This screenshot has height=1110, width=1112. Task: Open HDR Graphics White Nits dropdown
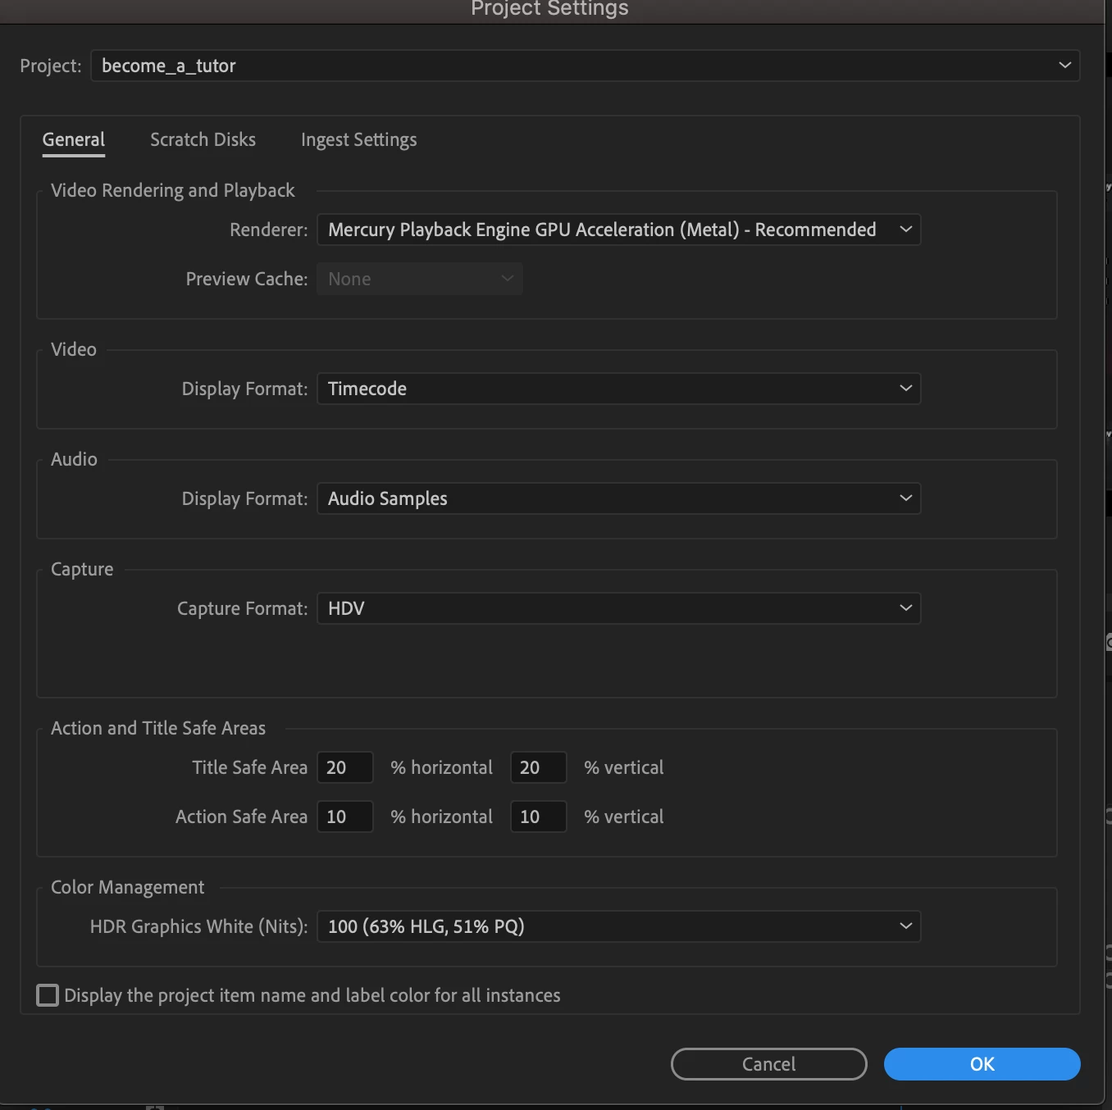pyautogui.click(x=619, y=926)
